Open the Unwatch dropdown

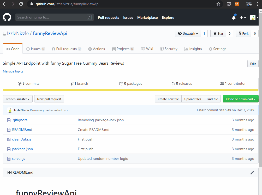(188, 33)
